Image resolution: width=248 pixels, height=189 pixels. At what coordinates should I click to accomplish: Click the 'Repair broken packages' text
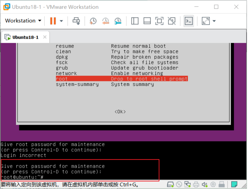(145, 57)
